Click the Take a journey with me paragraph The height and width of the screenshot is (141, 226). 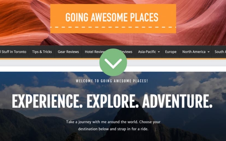[113, 125]
